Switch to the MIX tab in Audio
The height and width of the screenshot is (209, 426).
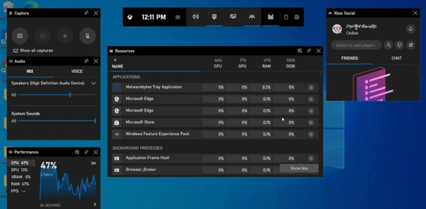30,71
